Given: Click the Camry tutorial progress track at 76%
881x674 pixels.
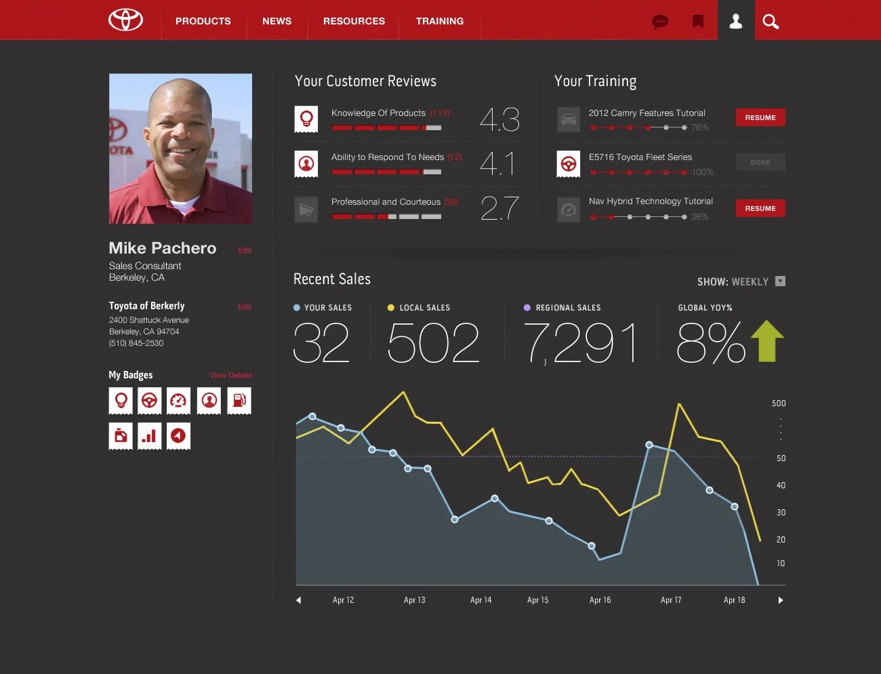Looking at the screenshot, I should coord(638,127).
